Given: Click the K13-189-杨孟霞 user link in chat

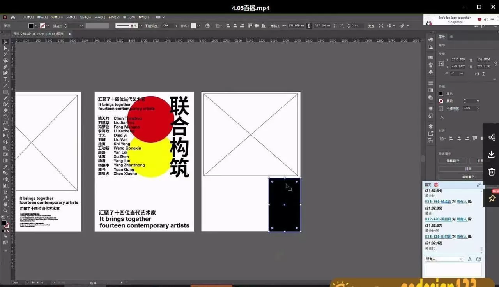Looking at the screenshot, I should (x=438, y=202).
